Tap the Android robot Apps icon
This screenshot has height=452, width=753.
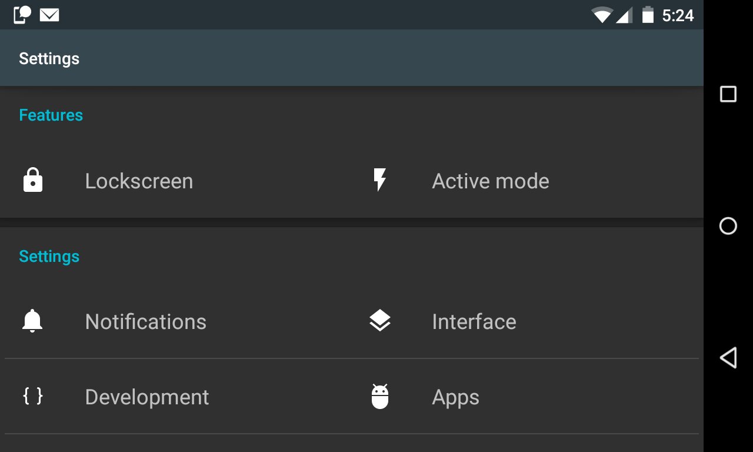pos(380,396)
